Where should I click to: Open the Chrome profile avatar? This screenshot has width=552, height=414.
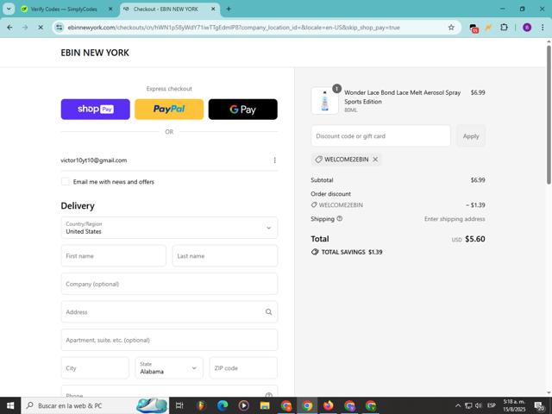(x=527, y=27)
